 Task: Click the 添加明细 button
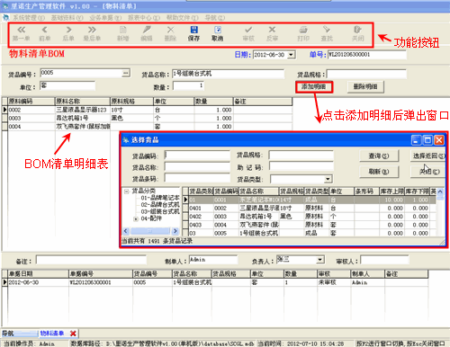click(x=314, y=87)
